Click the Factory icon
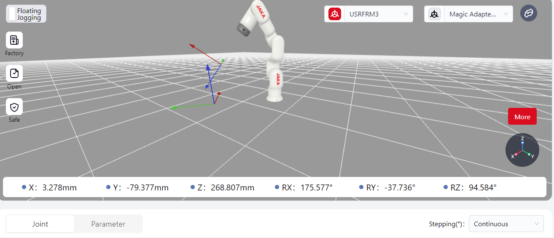 [14, 40]
